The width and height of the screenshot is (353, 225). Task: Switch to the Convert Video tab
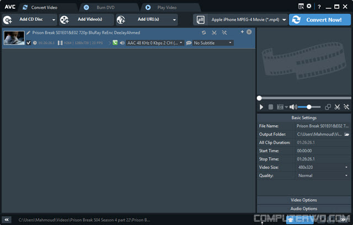(x=44, y=7)
